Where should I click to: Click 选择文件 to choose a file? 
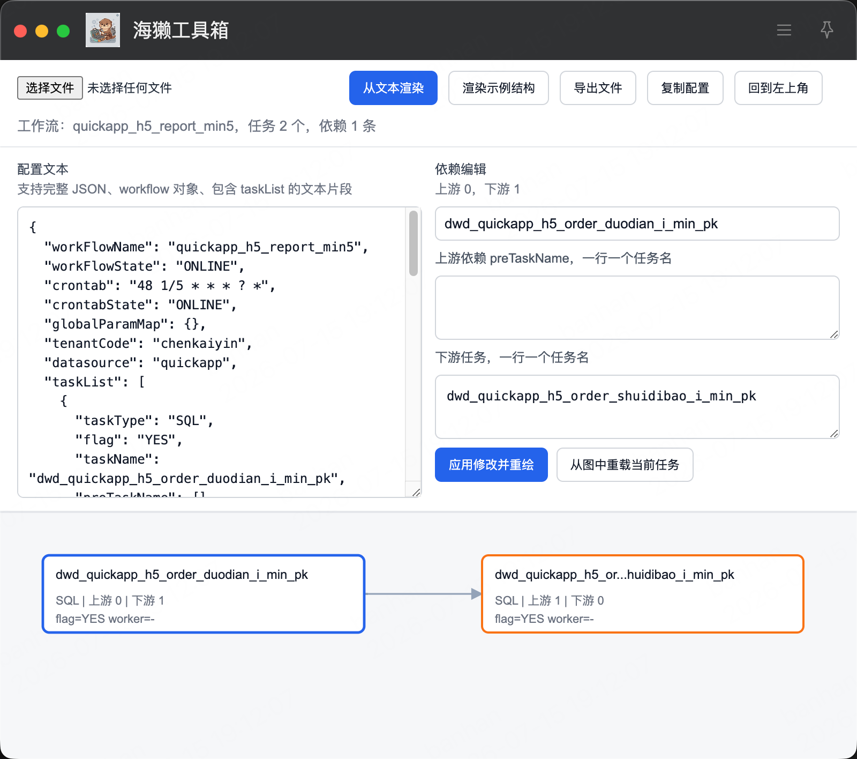pos(50,88)
